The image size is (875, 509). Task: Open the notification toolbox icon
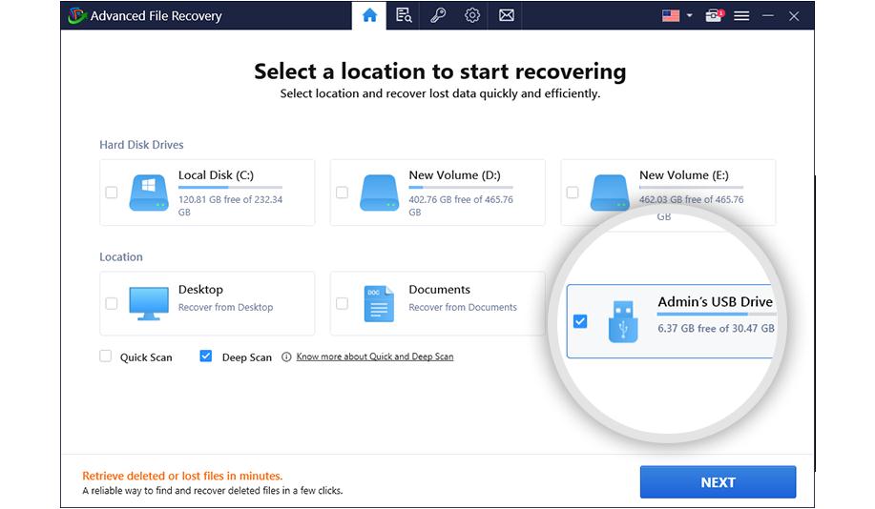click(x=714, y=15)
